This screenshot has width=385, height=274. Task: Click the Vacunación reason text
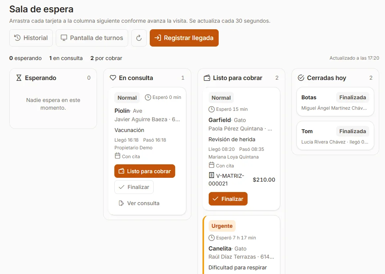pyautogui.click(x=129, y=130)
